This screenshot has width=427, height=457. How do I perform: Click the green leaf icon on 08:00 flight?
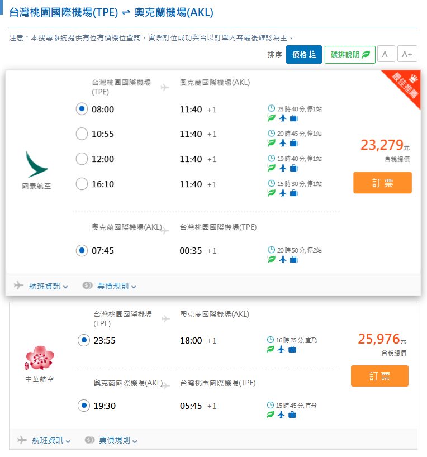(272, 118)
